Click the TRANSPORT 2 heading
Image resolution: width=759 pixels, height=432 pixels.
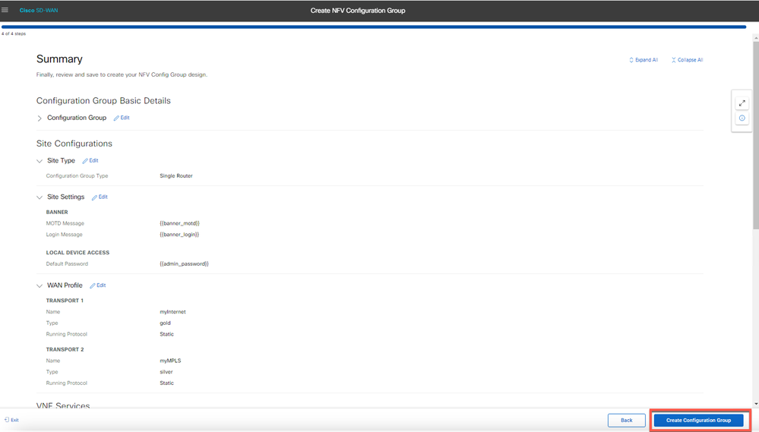tap(65, 350)
